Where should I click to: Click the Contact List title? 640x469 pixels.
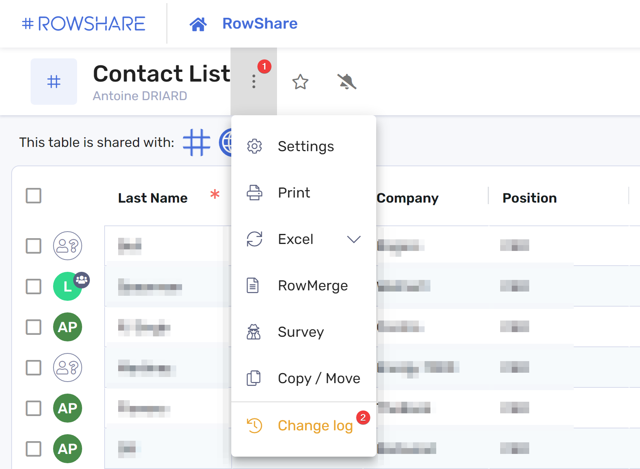pyautogui.click(x=162, y=73)
